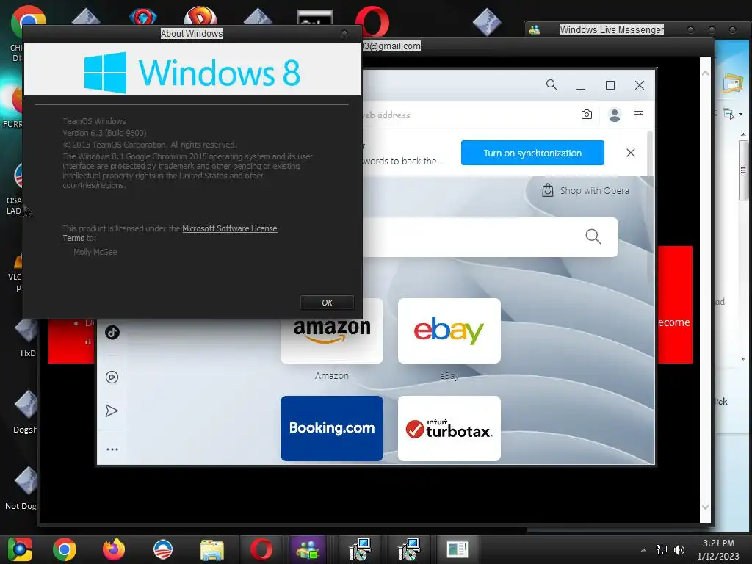The width and height of the screenshot is (752, 564).
Task: Open Player icon in Opera sidebar
Action: tap(112, 377)
